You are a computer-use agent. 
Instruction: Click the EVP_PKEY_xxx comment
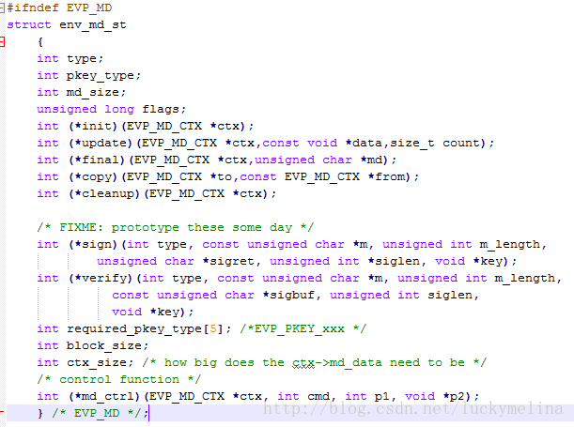(303, 328)
